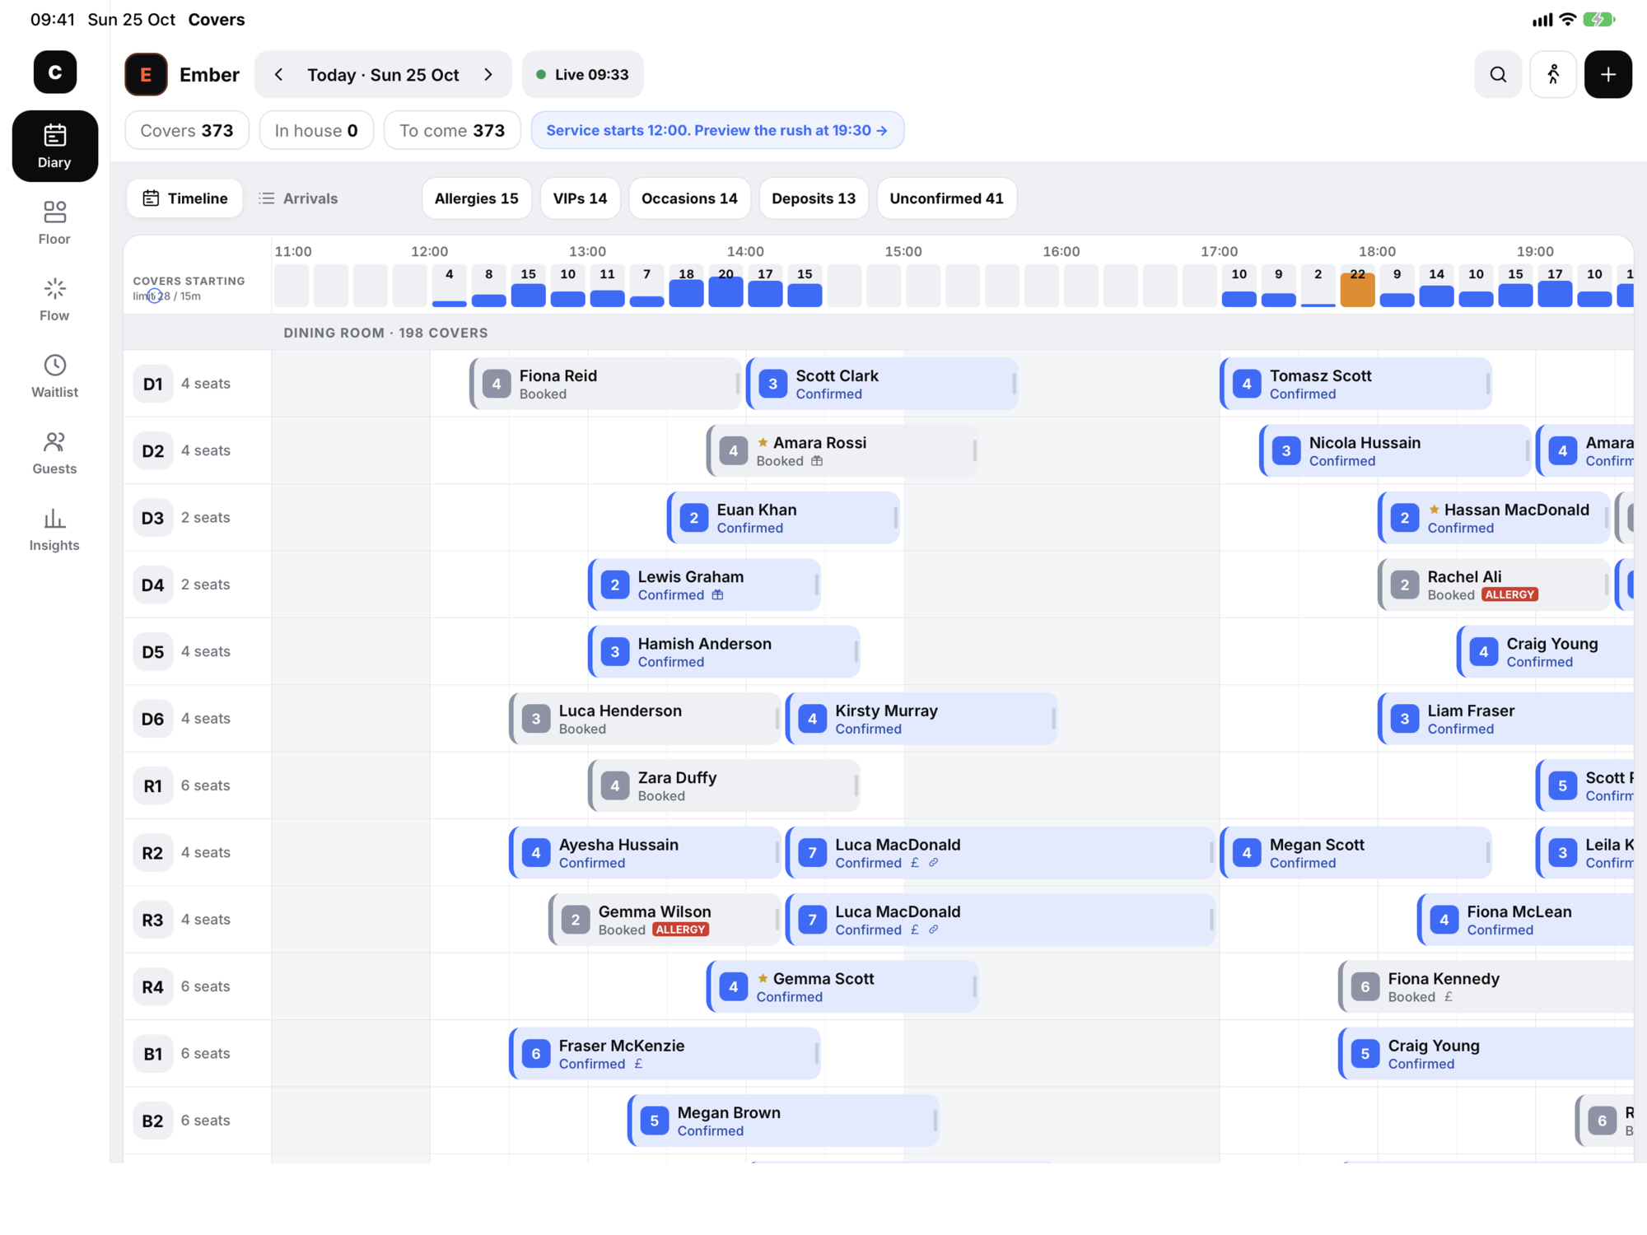Click the Covers app logo

coord(55,72)
